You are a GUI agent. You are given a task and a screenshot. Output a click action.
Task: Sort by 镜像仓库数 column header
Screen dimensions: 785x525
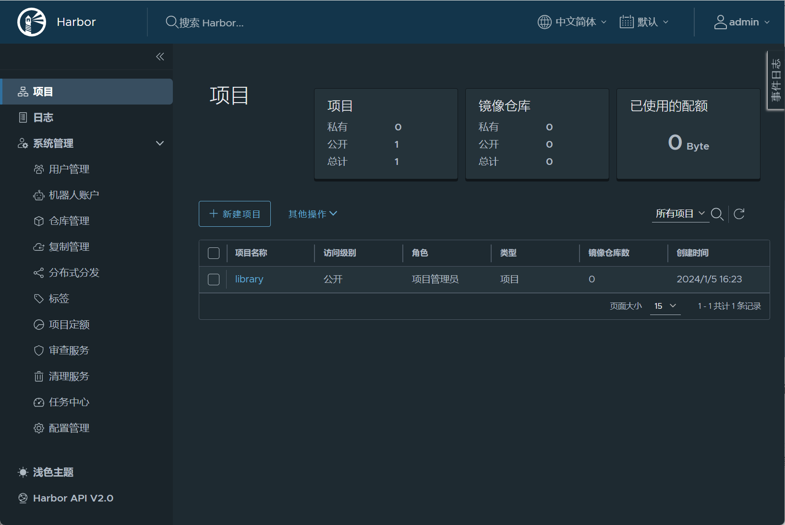click(609, 253)
